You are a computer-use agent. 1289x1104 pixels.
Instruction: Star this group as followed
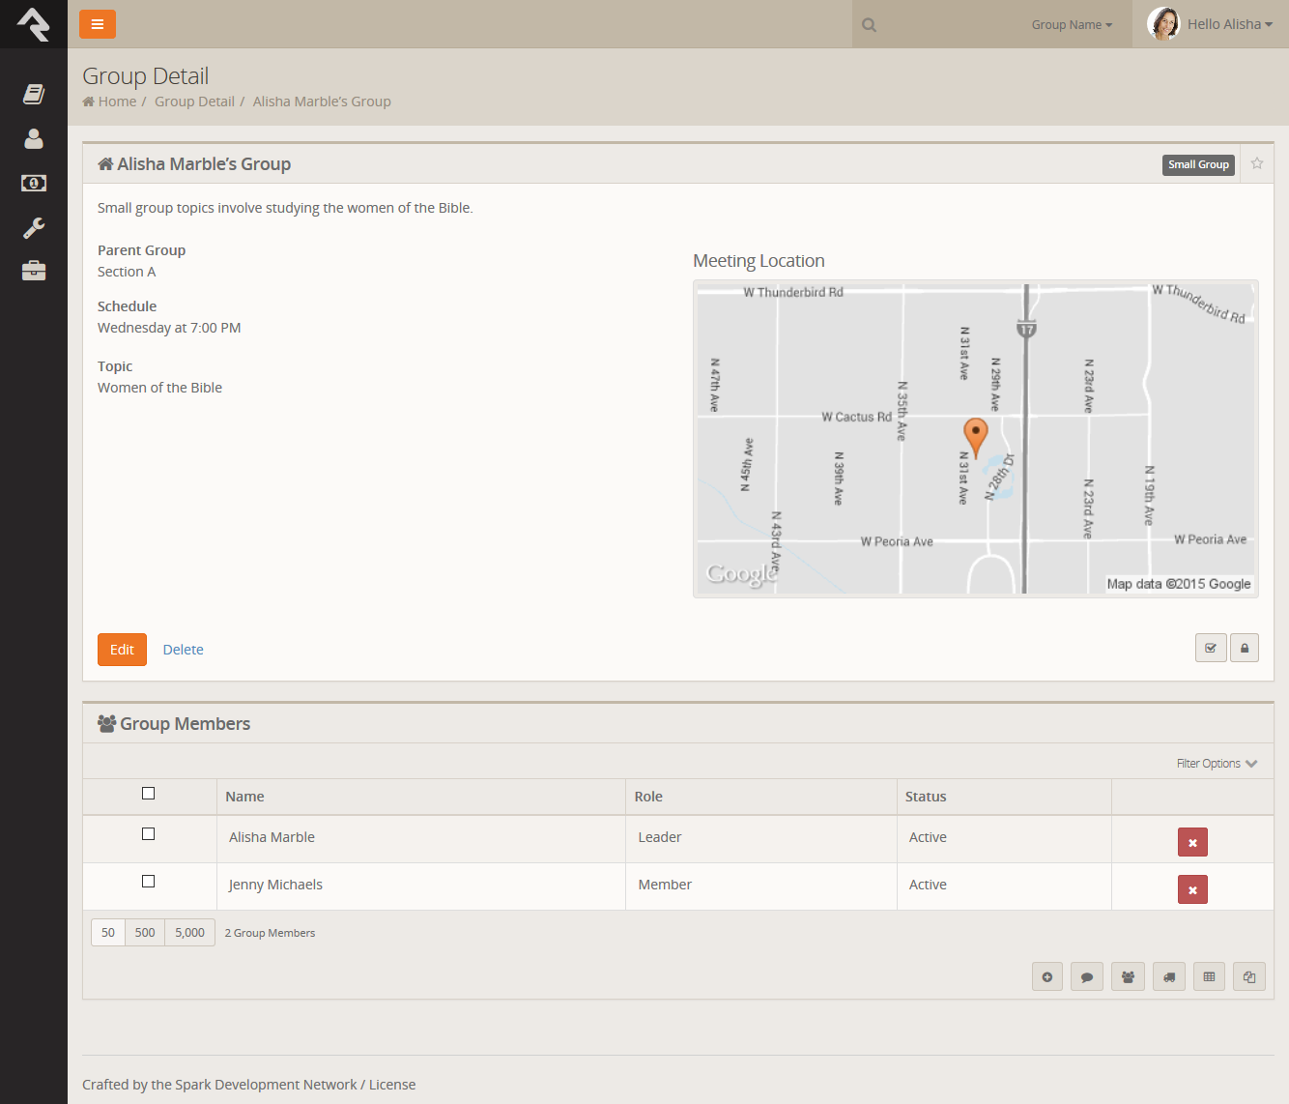click(1257, 163)
